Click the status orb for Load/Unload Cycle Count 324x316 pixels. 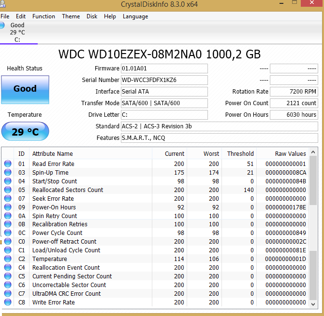point(8,249)
